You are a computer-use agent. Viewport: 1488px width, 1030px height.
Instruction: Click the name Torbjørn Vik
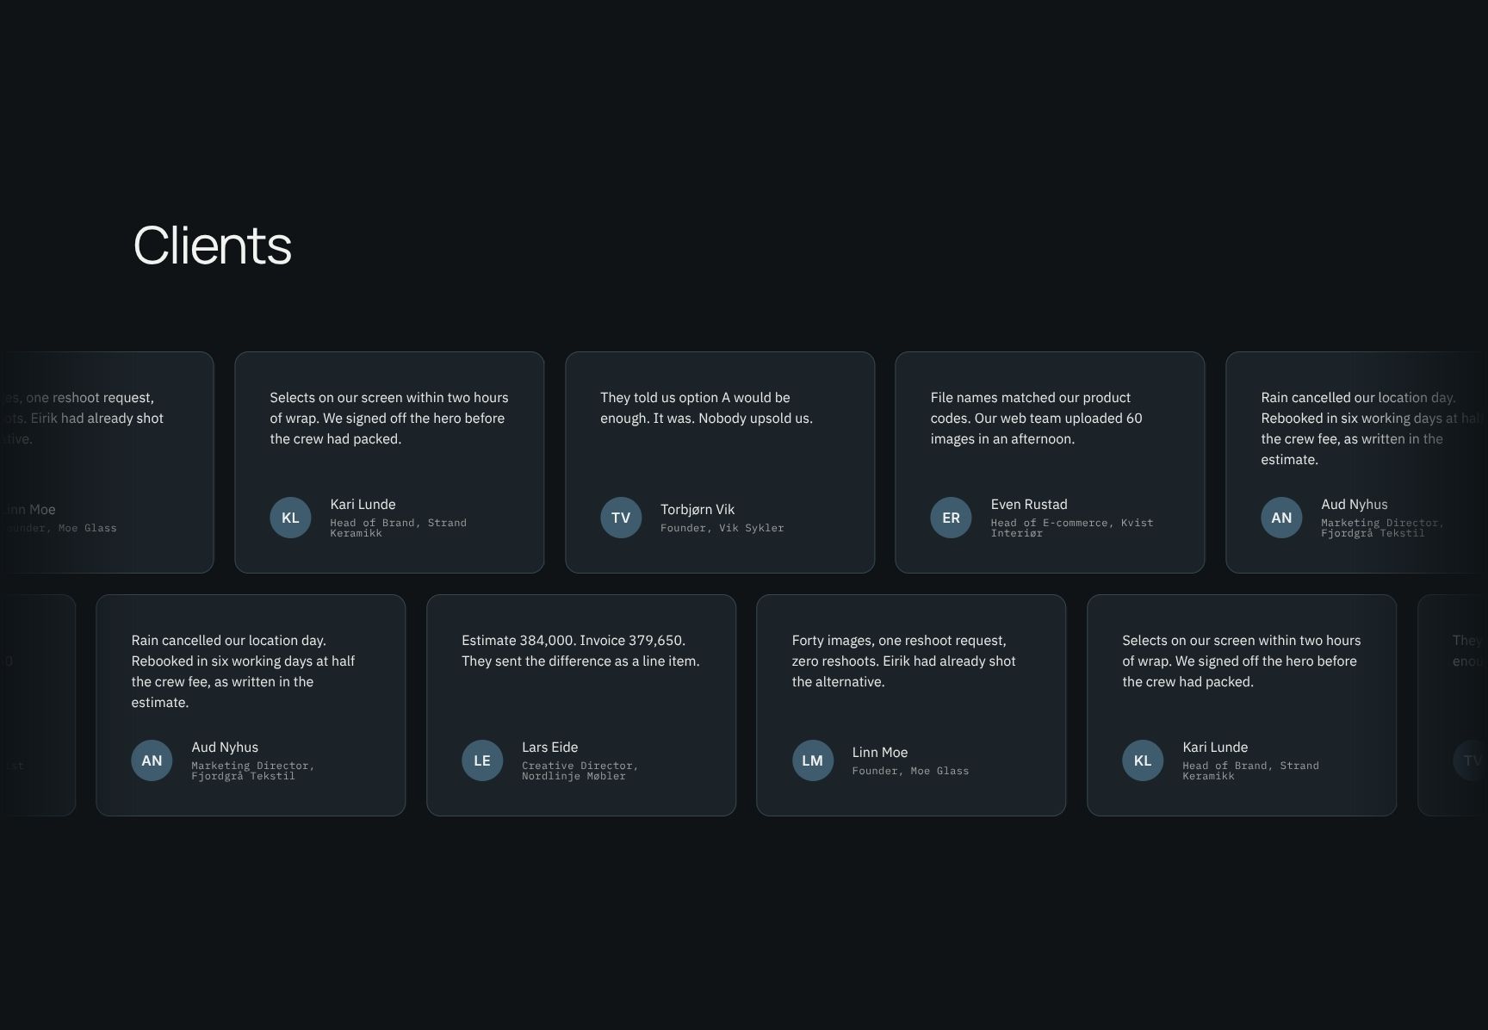697,509
